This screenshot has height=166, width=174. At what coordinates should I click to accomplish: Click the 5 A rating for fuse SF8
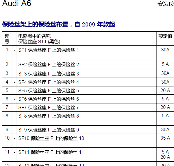165,116
